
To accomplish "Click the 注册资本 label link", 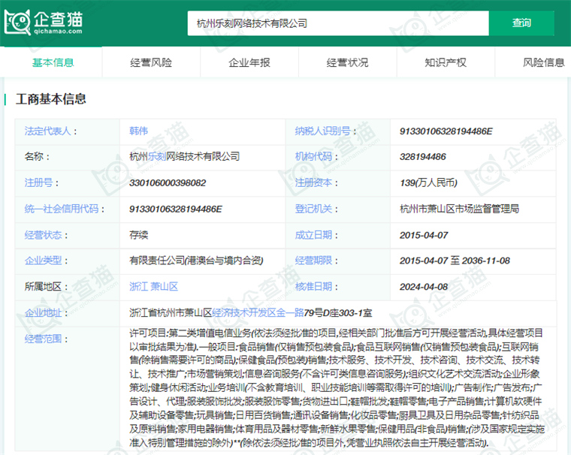I will [313, 182].
